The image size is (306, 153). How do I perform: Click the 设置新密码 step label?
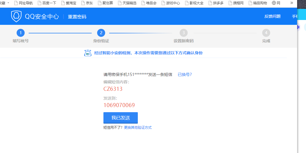click(183, 41)
